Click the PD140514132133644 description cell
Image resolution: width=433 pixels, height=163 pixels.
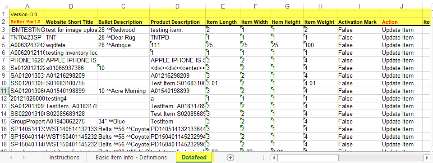click(x=177, y=129)
